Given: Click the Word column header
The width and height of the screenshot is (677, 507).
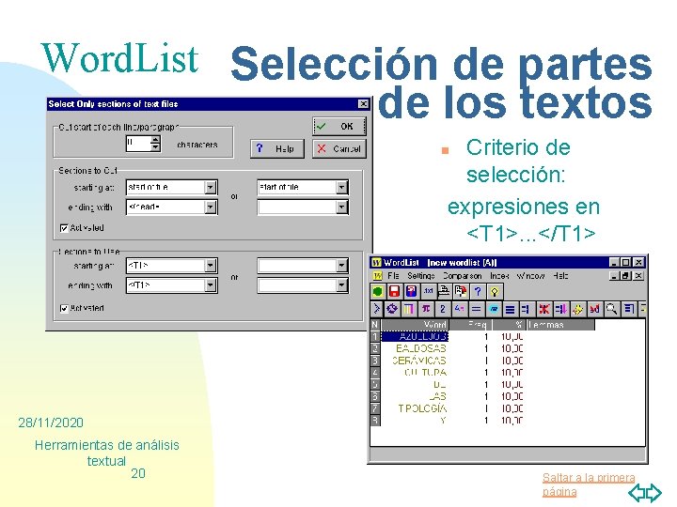Looking at the screenshot, I should [415, 325].
